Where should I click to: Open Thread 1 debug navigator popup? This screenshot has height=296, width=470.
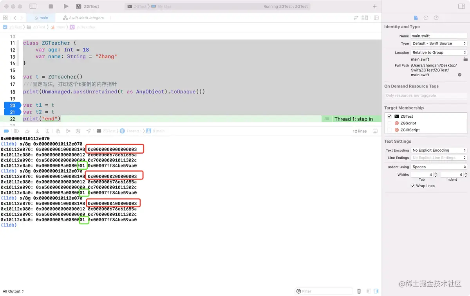coord(131,131)
